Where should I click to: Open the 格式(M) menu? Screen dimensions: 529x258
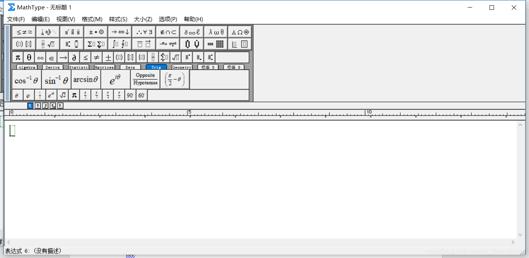[92, 19]
